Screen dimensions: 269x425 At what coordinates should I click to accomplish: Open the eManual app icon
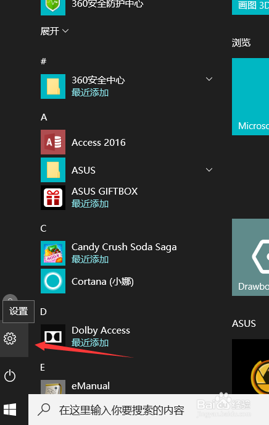[x=53, y=387]
